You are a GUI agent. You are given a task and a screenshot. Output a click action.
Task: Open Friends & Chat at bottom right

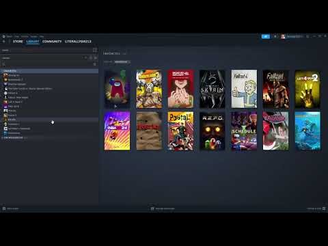316,208
